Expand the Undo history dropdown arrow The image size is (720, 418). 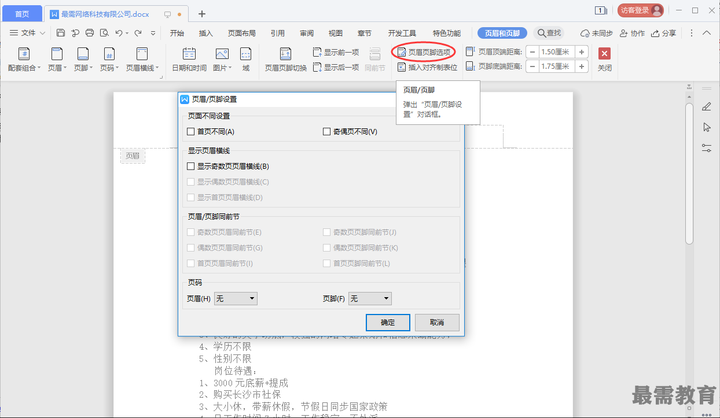[127, 33]
